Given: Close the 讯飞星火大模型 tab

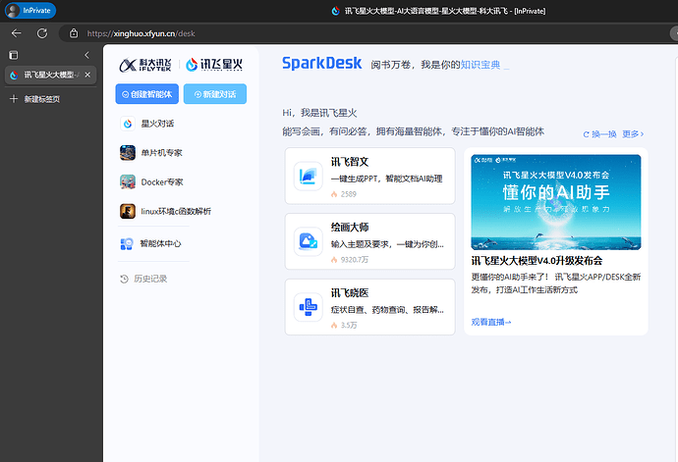Looking at the screenshot, I should 87,75.
